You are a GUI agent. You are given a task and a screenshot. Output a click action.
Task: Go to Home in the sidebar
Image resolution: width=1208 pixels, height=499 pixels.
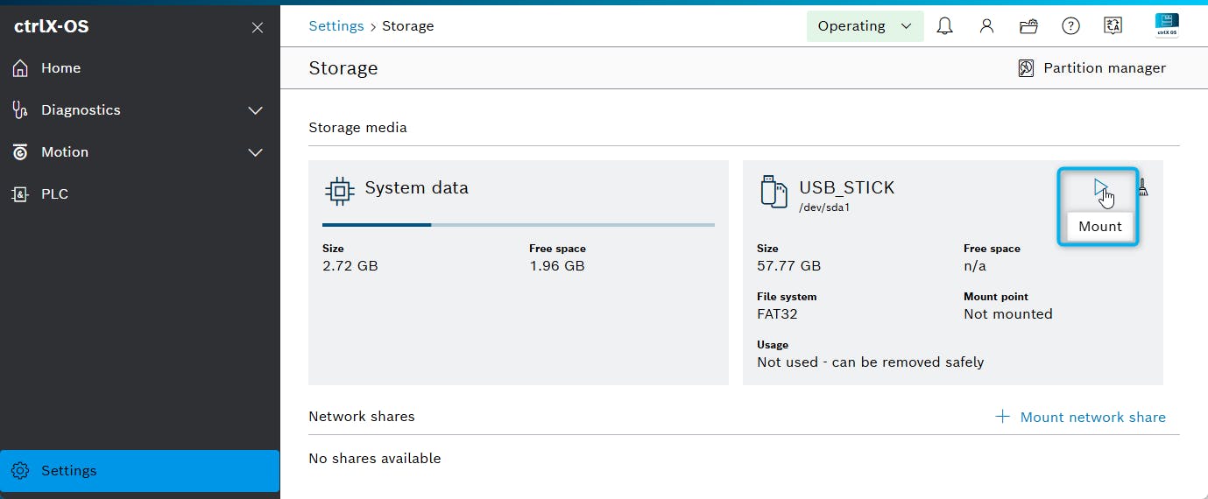pos(60,68)
